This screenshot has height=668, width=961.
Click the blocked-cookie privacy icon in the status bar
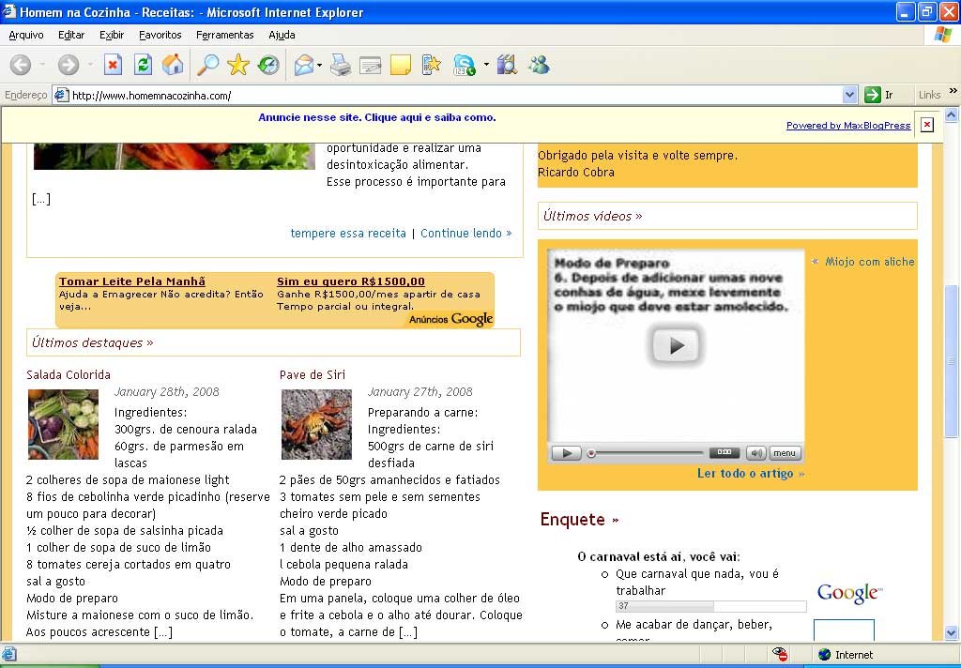pos(780,654)
